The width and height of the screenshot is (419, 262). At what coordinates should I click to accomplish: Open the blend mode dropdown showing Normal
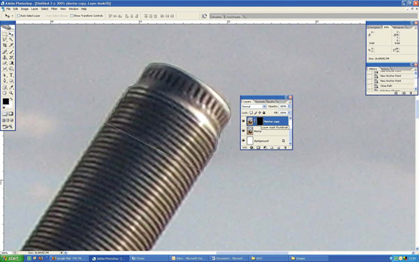(x=253, y=106)
